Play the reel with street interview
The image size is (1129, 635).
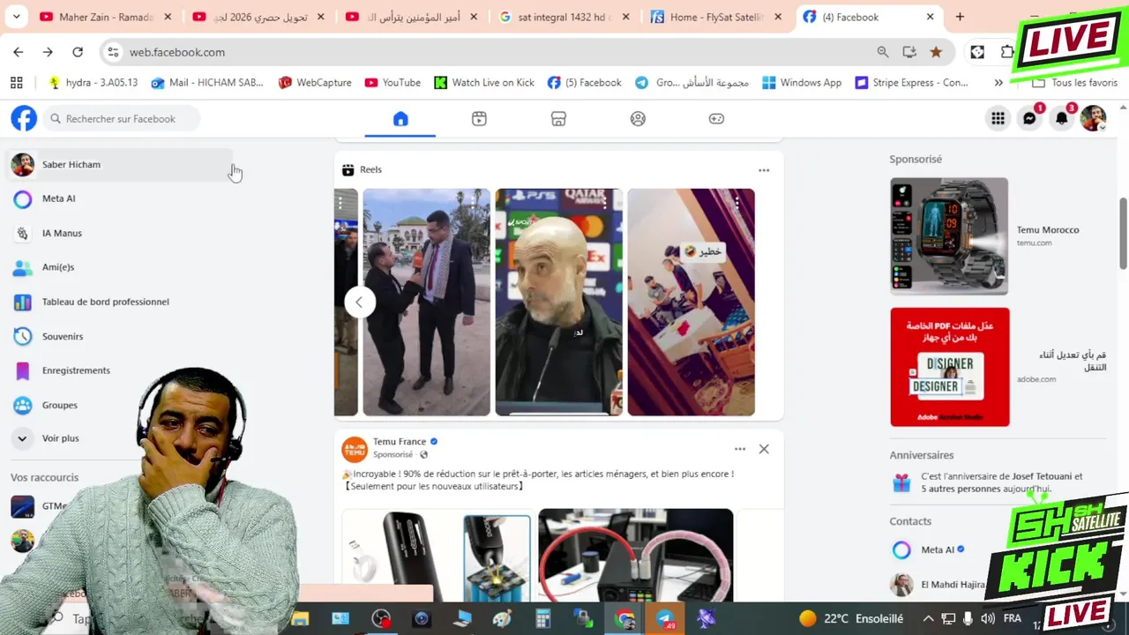pos(426,302)
